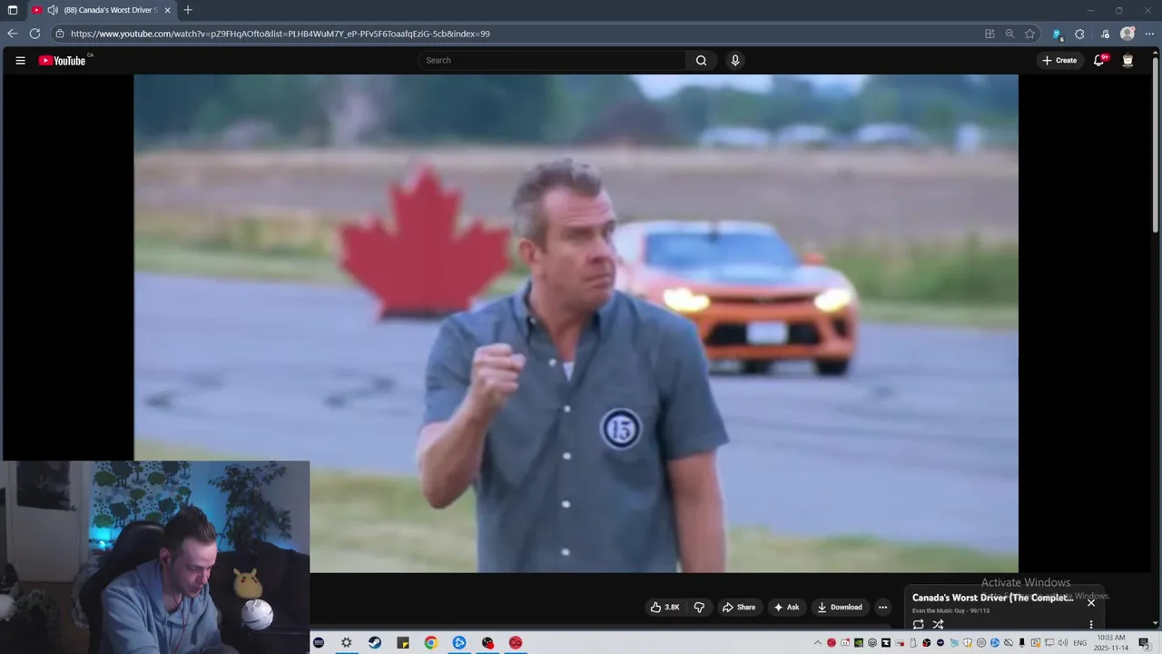Viewport: 1162px width, 654px height.
Task: Click the browser address bar URL
Action: [281, 34]
